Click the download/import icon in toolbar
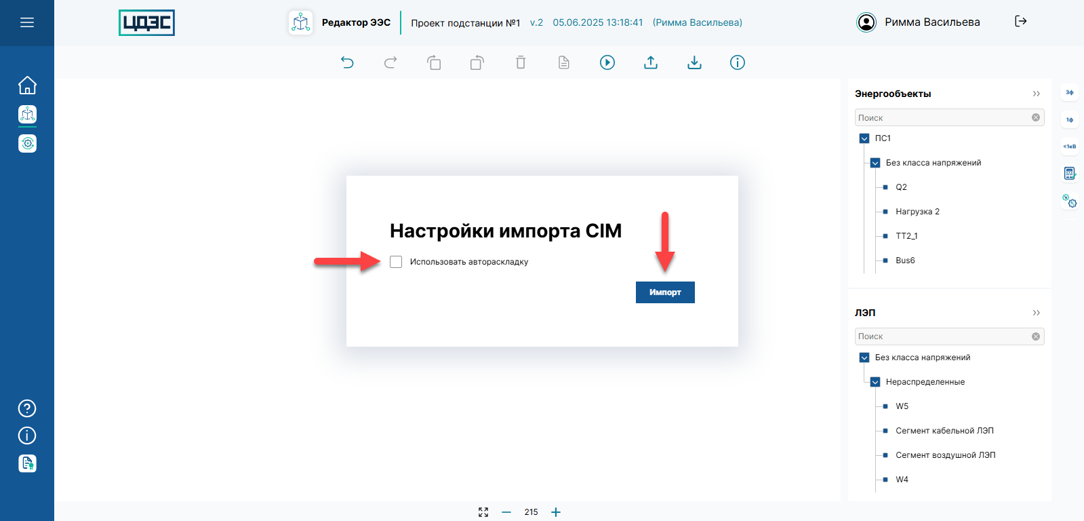Image resolution: width=1084 pixels, height=521 pixels. point(694,62)
